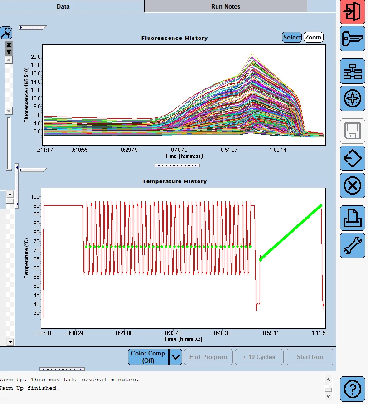Click the + 10 Cycles button

tap(259, 357)
